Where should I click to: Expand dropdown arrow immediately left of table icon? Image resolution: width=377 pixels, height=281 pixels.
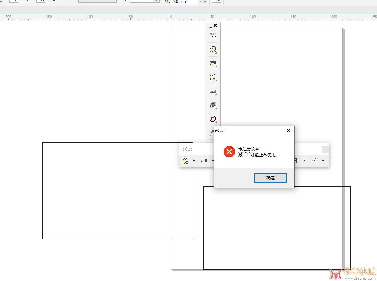coord(304,161)
